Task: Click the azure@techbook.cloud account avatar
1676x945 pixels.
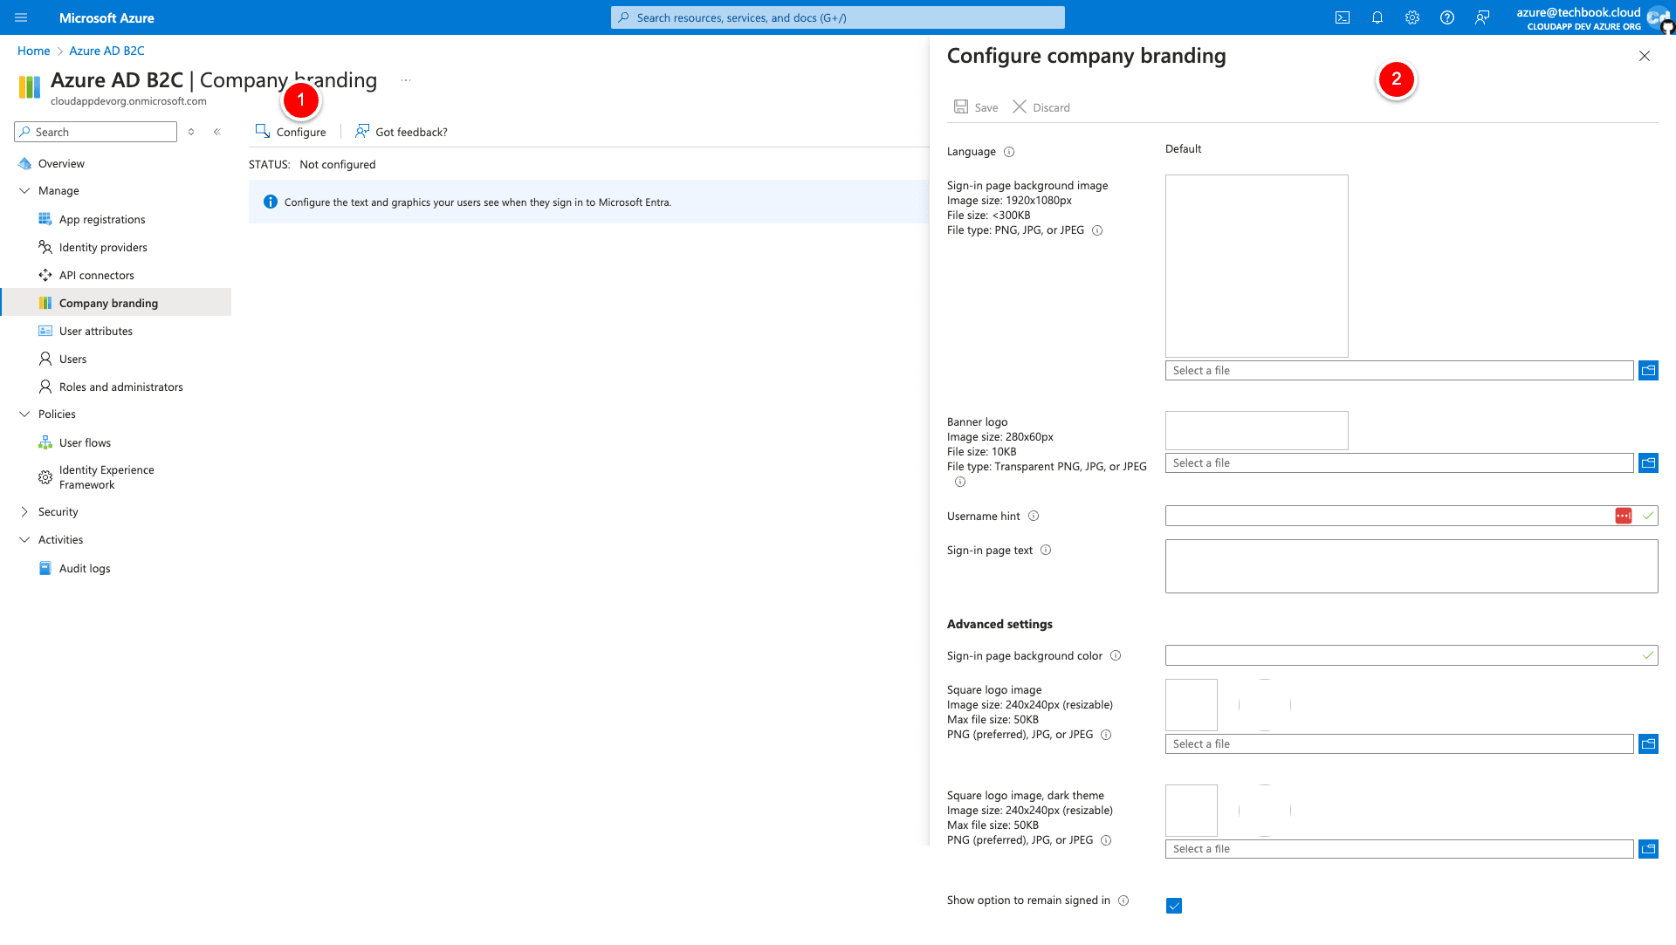Action: (x=1658, y=17)
